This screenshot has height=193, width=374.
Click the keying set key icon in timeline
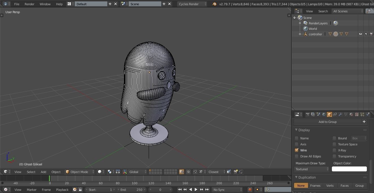[267, 189]
